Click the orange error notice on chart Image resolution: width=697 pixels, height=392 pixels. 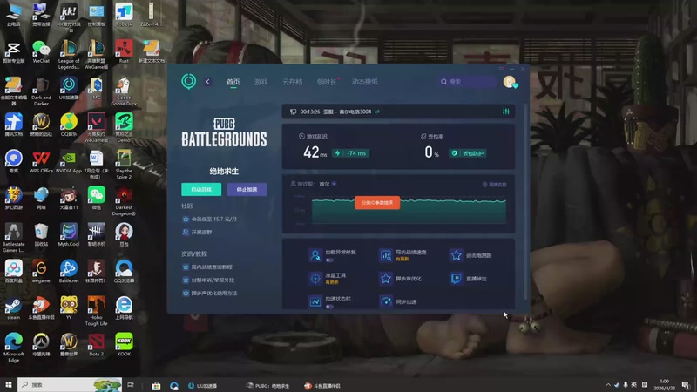pos(377,203)
